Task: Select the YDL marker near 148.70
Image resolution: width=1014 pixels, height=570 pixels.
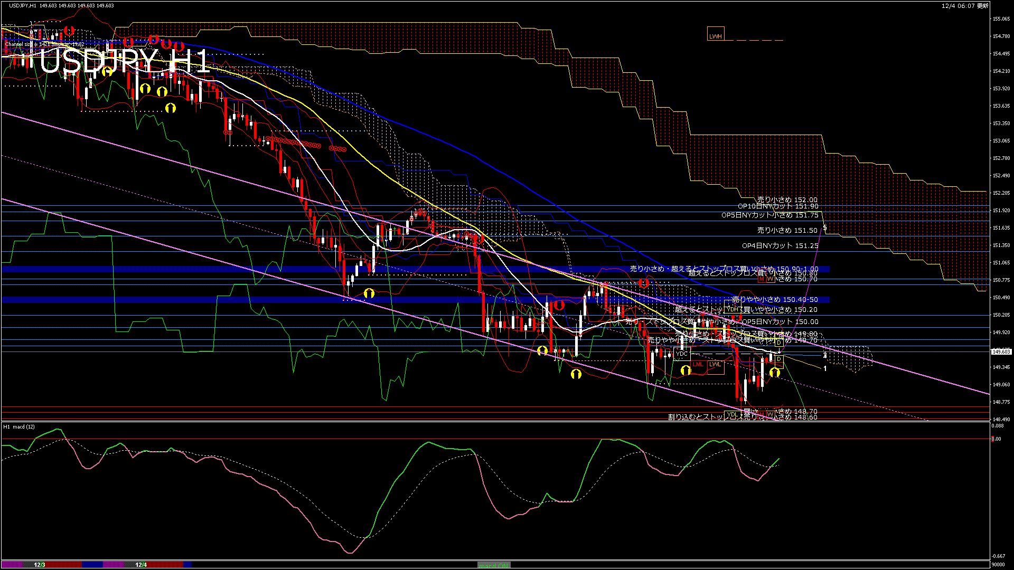Action: (x=732, y=415)
